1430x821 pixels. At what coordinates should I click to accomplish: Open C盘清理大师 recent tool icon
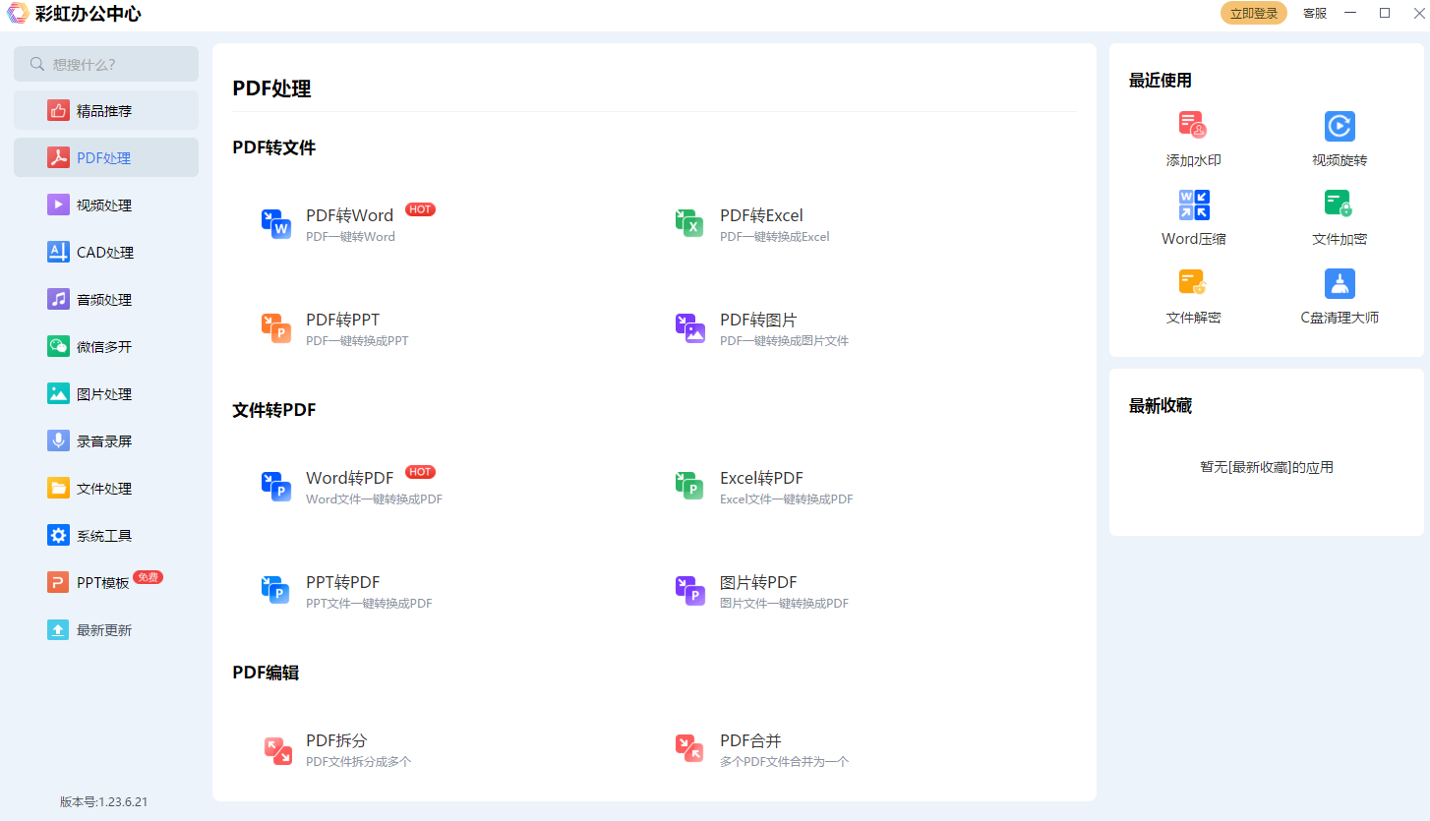tap(1340, 283)
